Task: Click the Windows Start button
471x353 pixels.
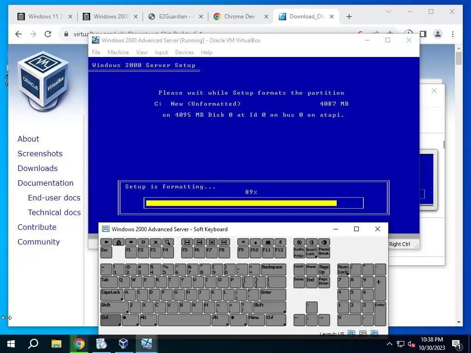Action: pos(11,343)
